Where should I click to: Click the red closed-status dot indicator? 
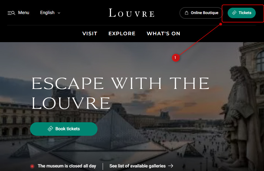click(32, 166)
